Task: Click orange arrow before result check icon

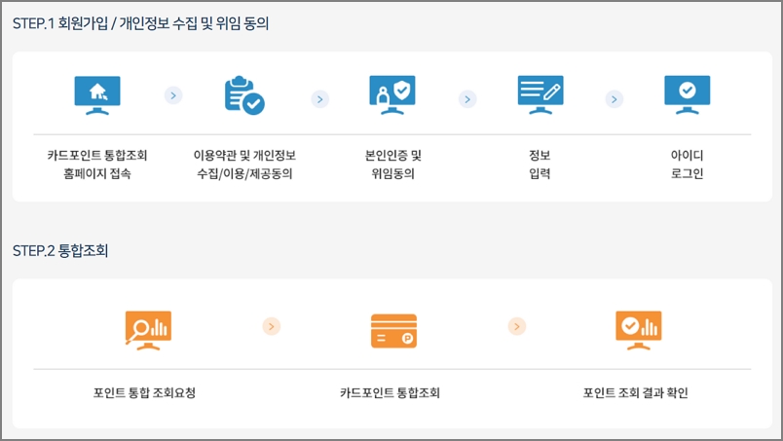Action: click(x=517, y=327)
